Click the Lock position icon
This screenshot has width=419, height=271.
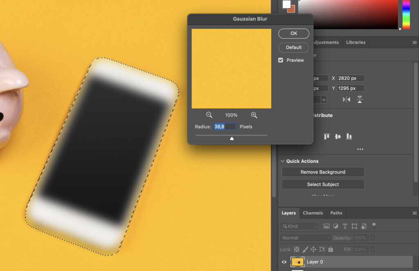click(313, 249)
